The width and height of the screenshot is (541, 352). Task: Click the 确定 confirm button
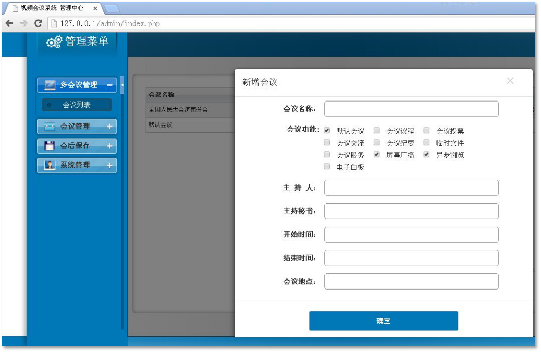[x=383, y=321]
